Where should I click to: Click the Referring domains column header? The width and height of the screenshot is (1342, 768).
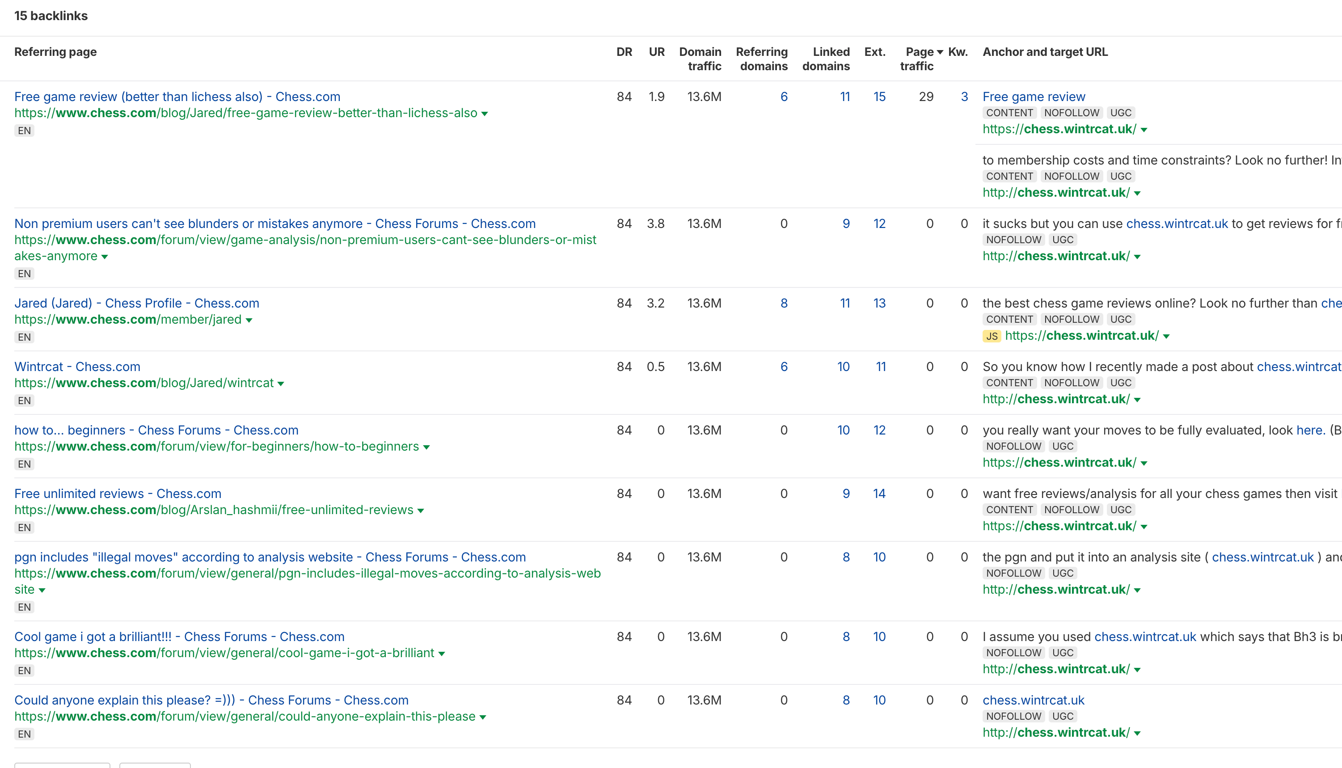tap(761, 59)
